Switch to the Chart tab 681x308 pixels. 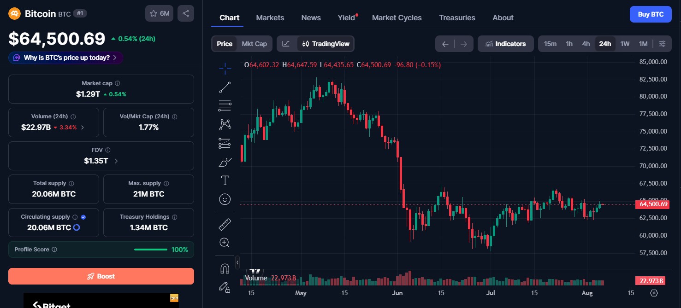click(x=229, y=17)
